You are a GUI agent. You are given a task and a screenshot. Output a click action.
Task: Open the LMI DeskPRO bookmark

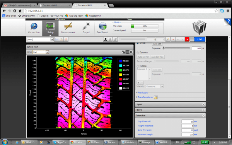click(26, 16)
